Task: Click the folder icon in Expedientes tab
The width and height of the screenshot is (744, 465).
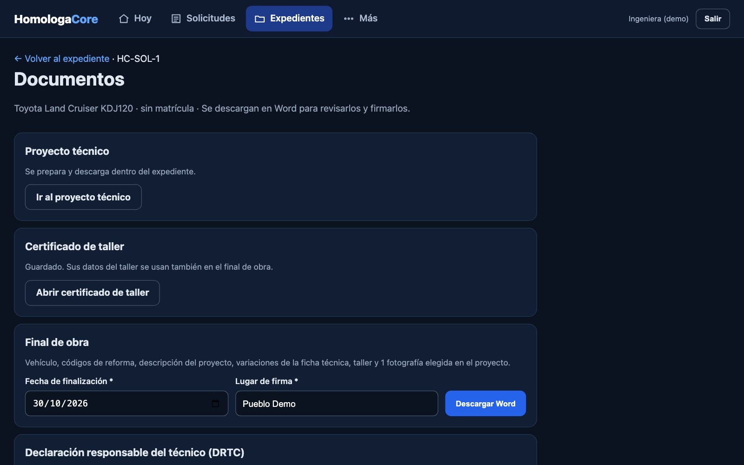Action: coord(260,19)
